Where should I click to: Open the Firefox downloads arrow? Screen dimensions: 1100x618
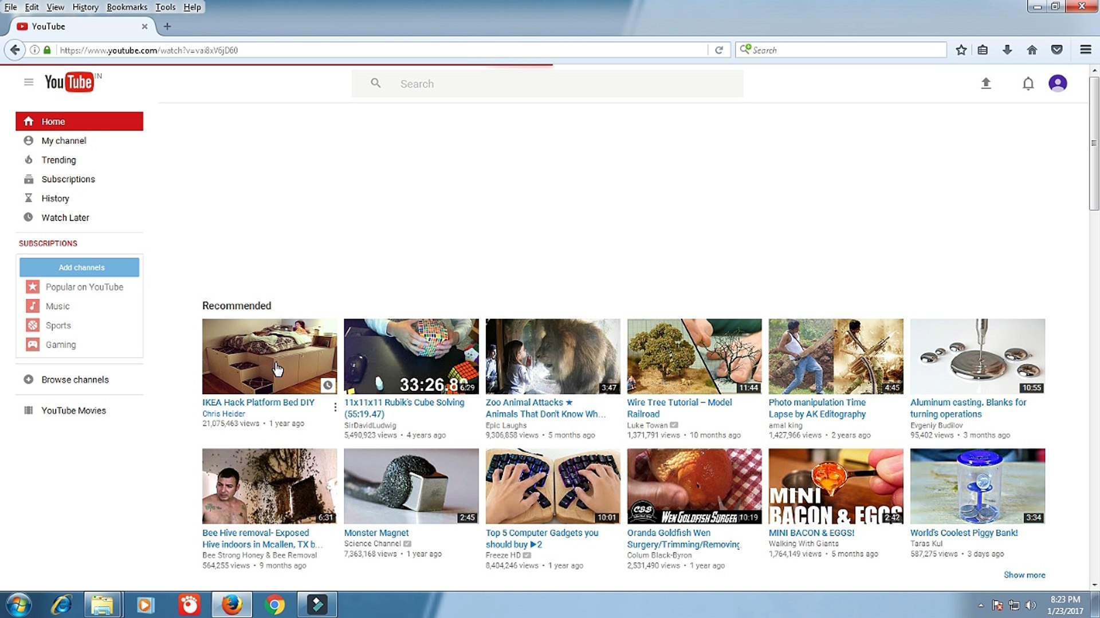click(x=1007, y=50)
